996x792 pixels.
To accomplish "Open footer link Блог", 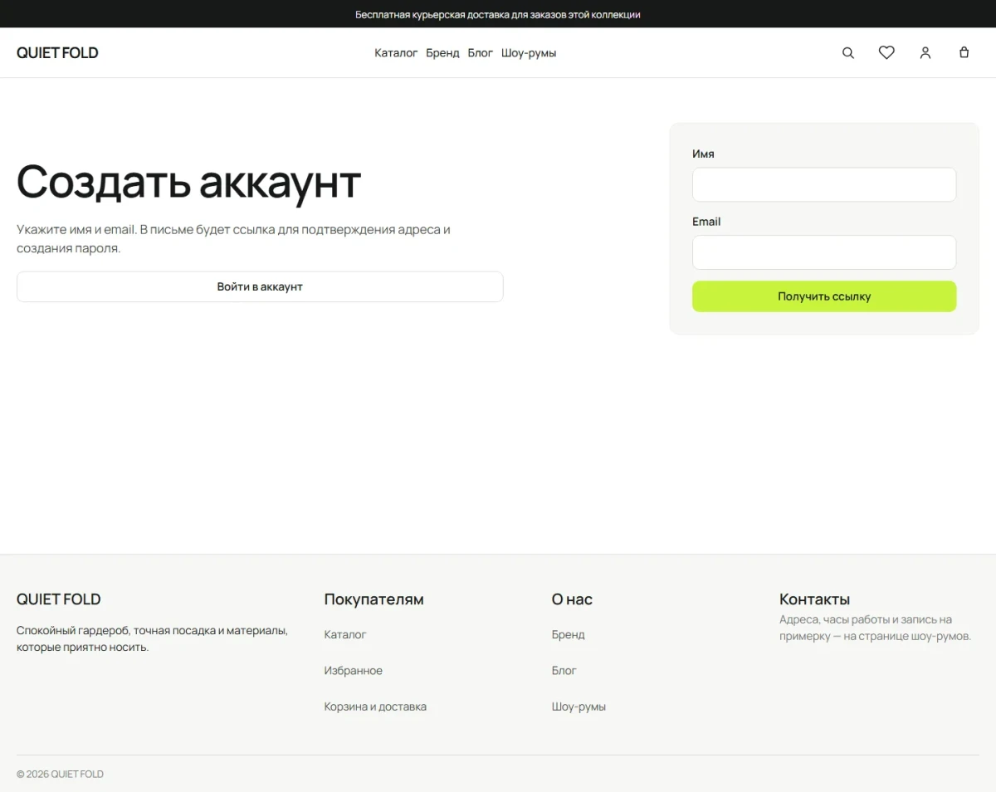I will tap(564, 671).
